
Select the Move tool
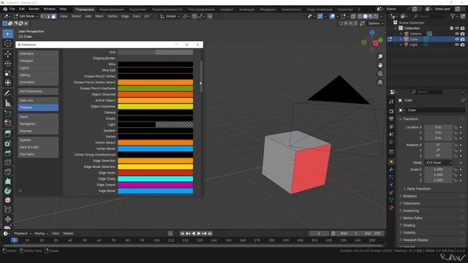(8, 54)
